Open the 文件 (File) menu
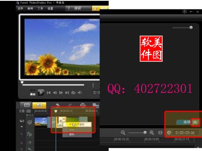 click(x=20, y=8)
